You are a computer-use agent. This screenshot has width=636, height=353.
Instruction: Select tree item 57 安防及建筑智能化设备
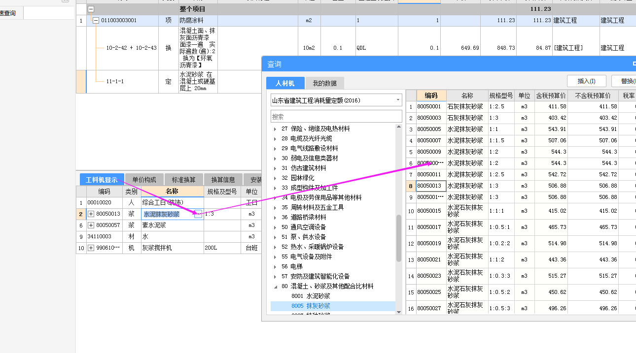[316, 277]
